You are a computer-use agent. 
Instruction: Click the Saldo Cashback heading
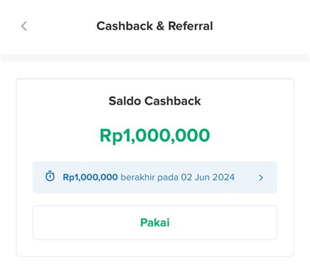tap(155, 101)
